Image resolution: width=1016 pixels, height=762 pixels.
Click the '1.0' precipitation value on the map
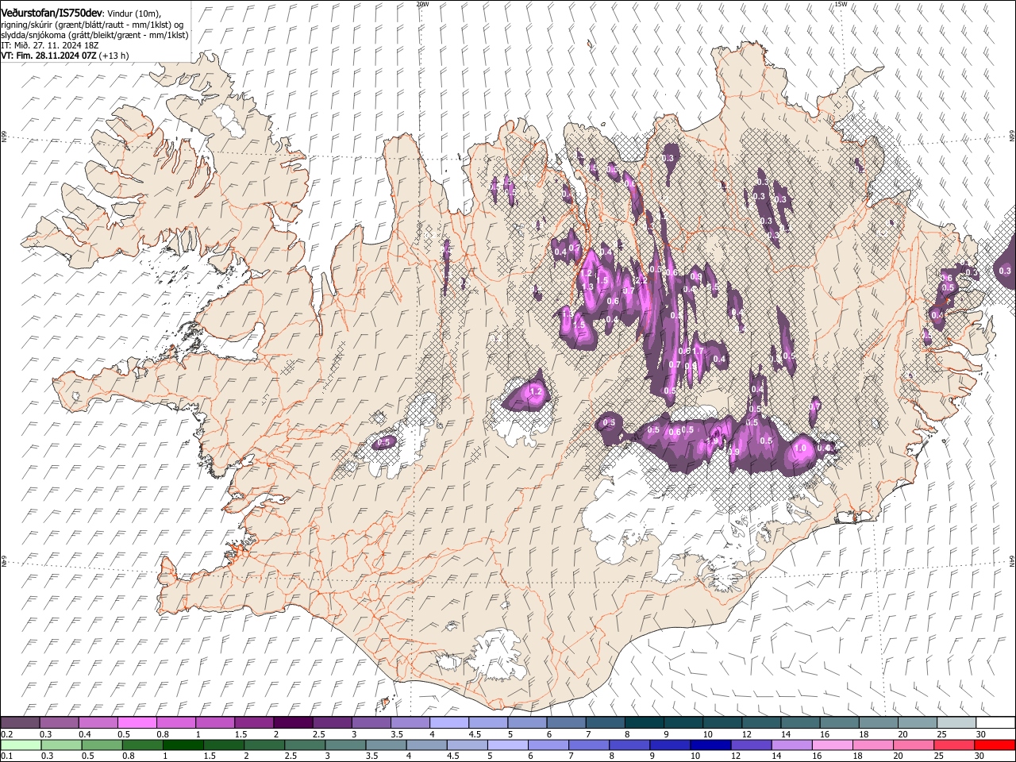click(800, 448)
